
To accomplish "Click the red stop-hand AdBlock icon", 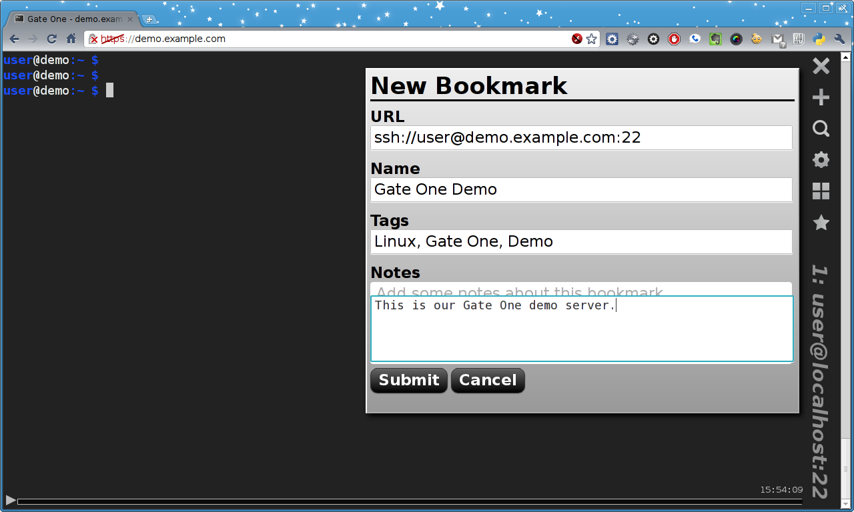I will (x=674, y=39).
